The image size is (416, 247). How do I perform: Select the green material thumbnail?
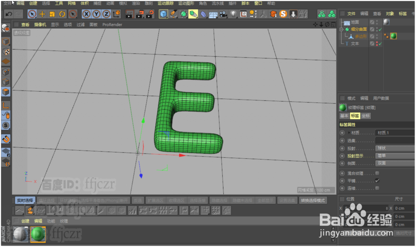click(38, 234)
